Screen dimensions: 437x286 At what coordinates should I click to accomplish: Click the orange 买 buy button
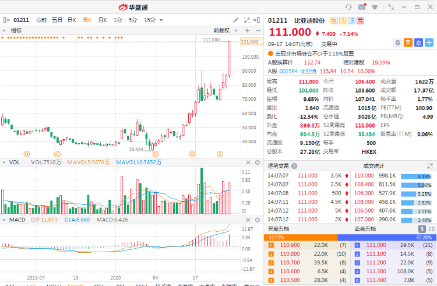(x=408, y=43)
